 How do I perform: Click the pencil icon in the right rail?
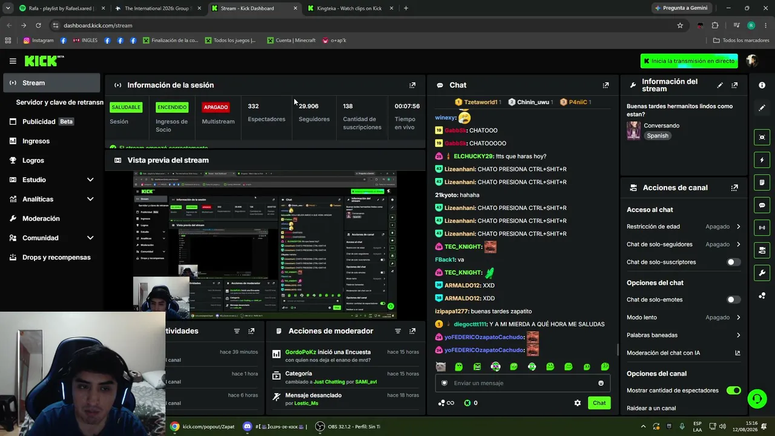[762, 108]
